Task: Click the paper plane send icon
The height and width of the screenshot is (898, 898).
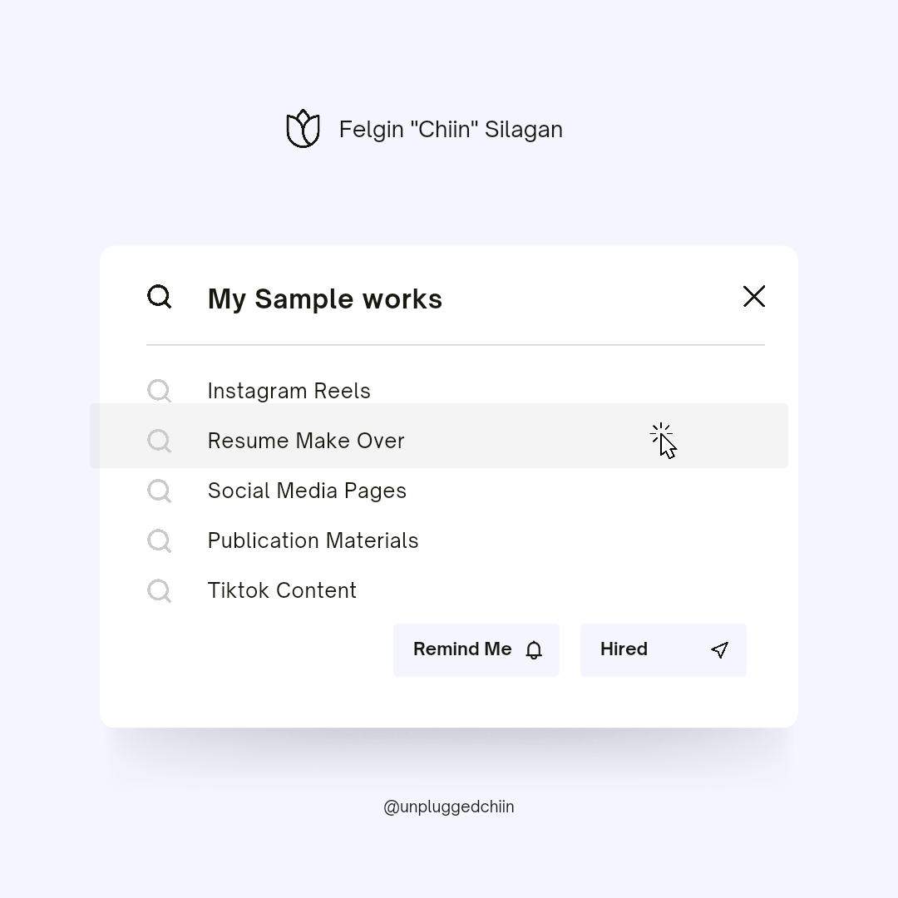Action: (720, 650)
